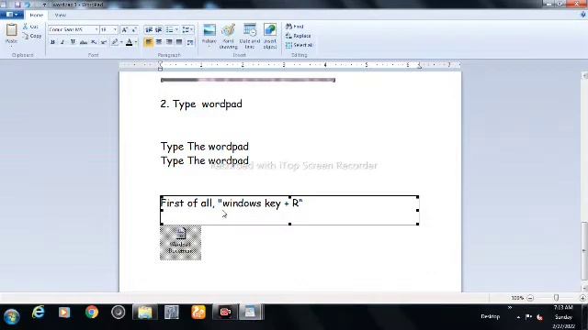The width and height of the screenshot is (588, 330).
Task: Open the Action Center flag in system tray
Action: click(x=529, y=317)
